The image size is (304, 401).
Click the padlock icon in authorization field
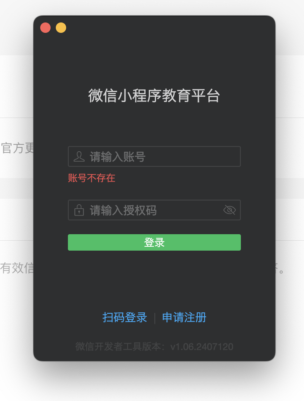79,210
